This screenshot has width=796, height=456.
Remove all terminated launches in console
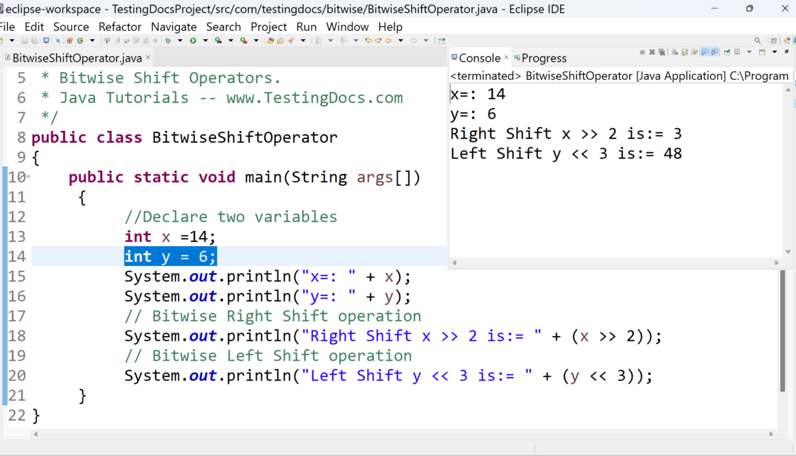click(662, 52)
